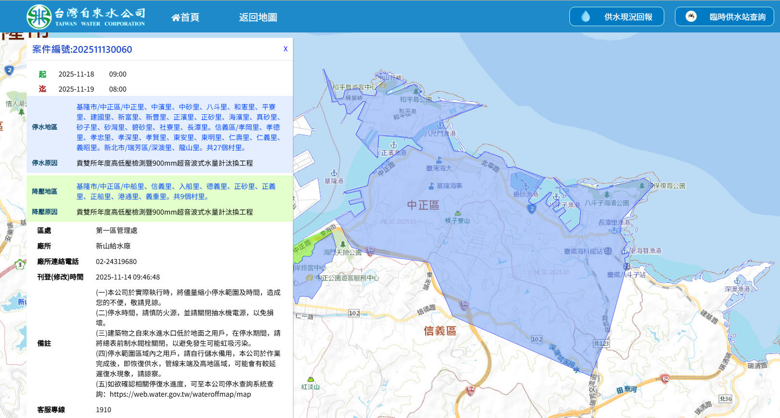The image size is (780, 418).
Task: Click the 八斗子海濱公園 tree icon
Action: (607, 195)
